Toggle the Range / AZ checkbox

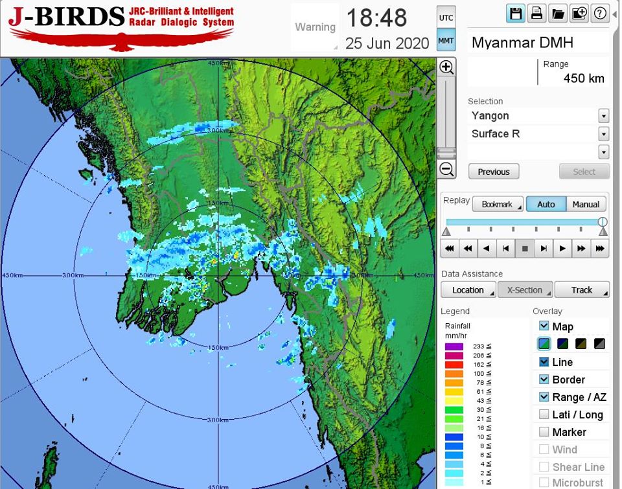point(544,397)
